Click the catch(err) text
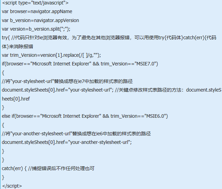Screen dimensions: 222x189 pyautogui.click(x=12, y=168)
